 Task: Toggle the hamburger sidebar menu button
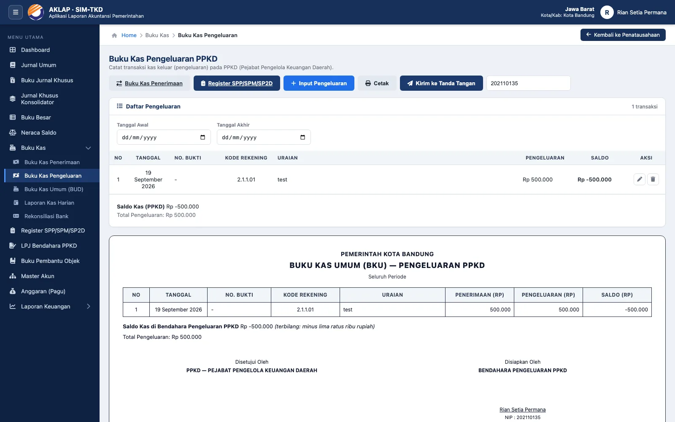[16, 12]
